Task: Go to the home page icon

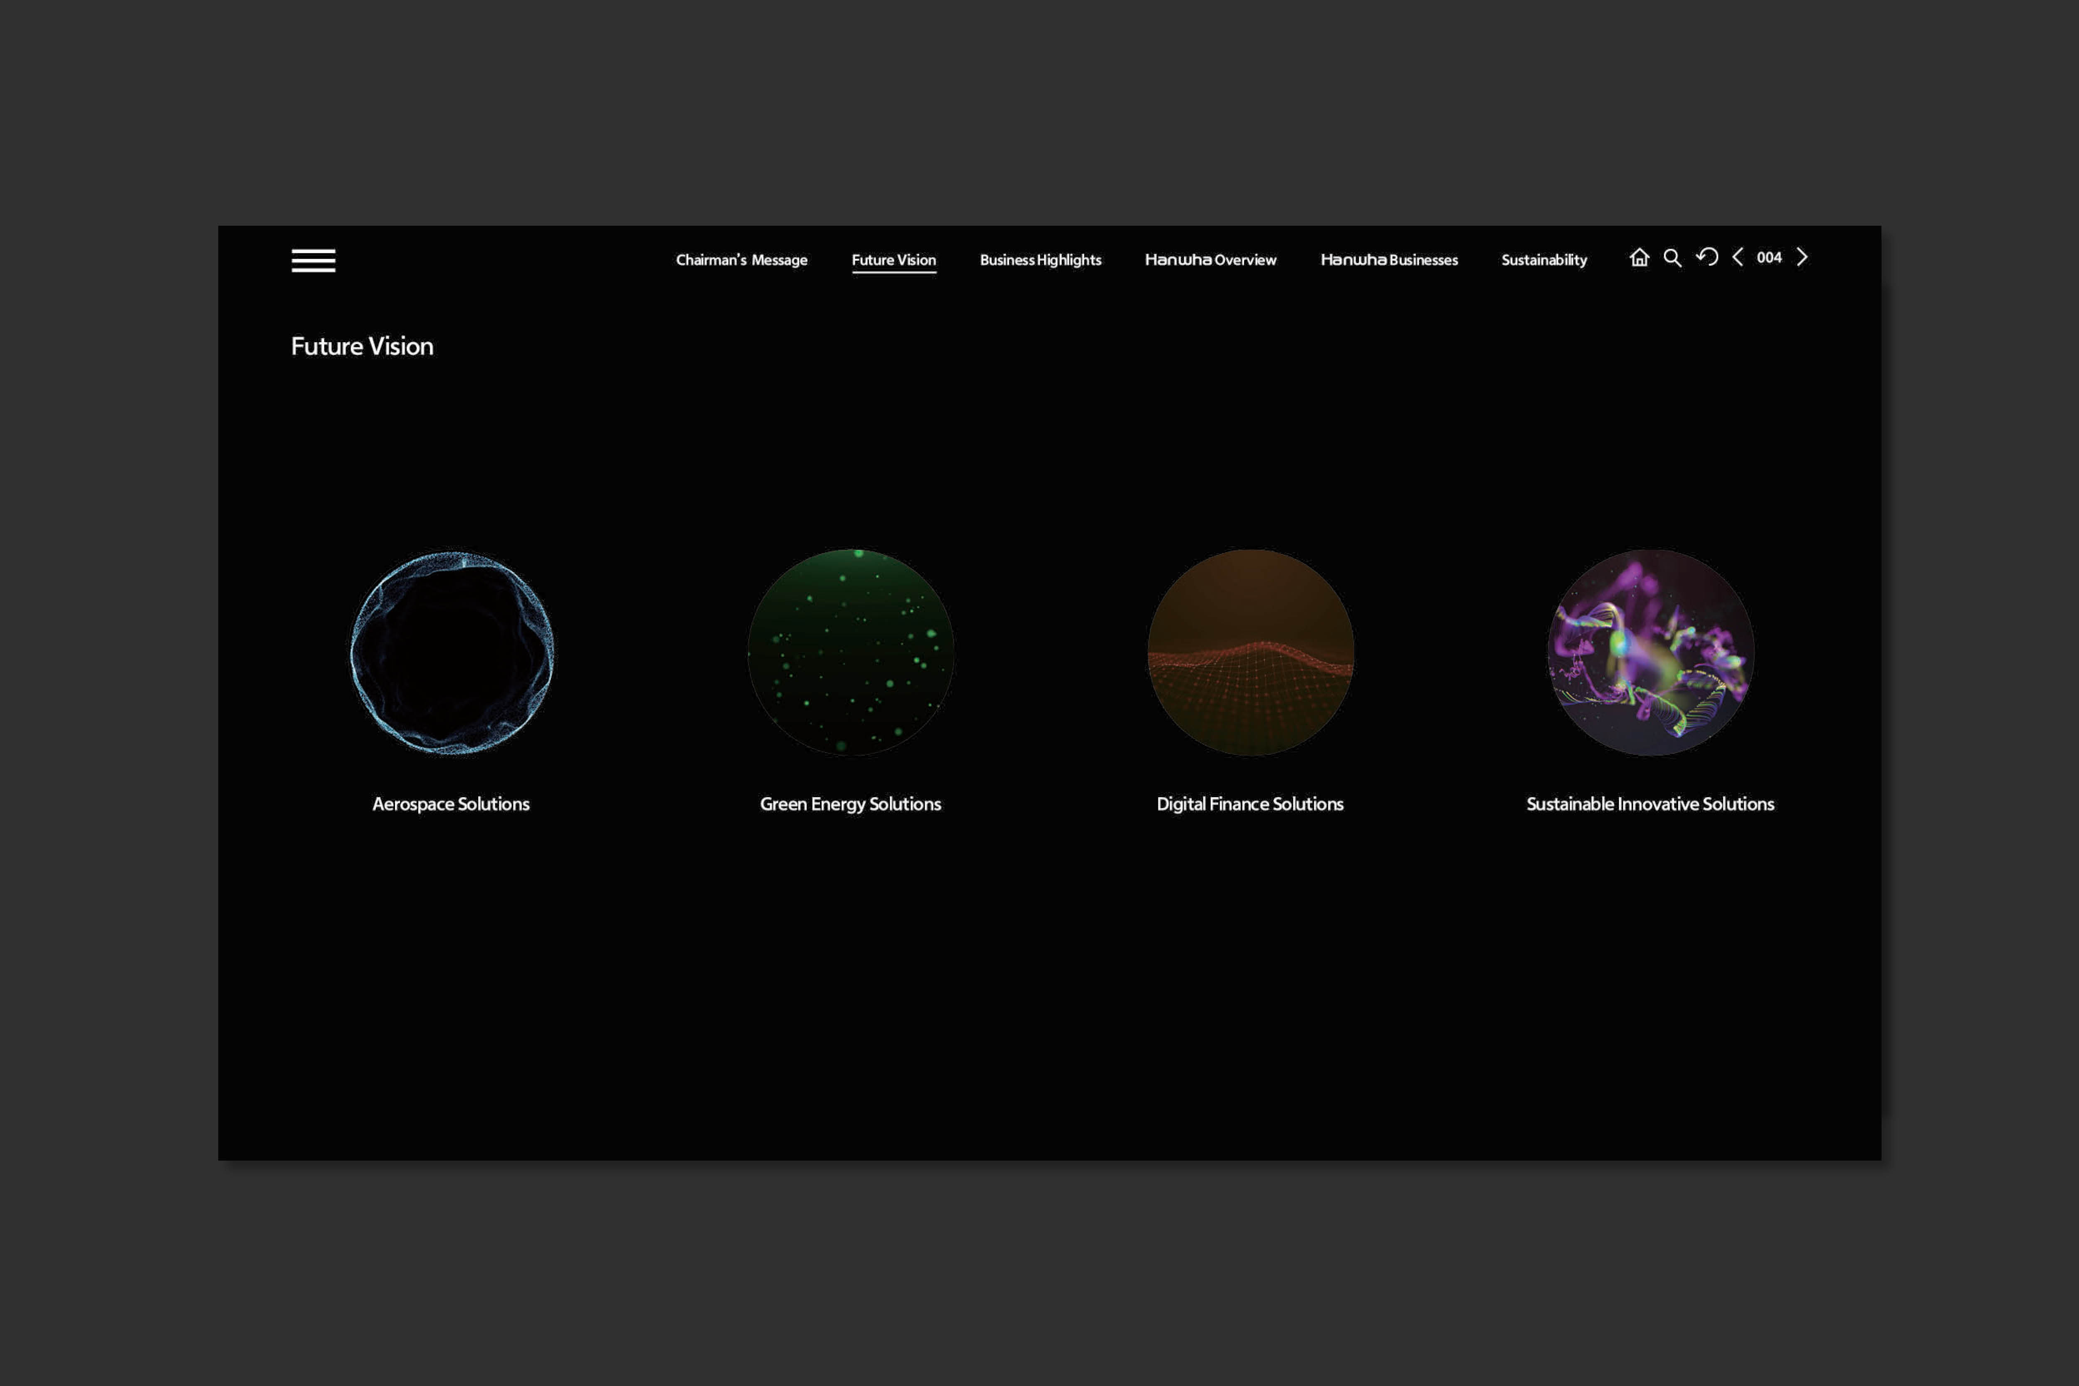Action: click(1639, 257)
